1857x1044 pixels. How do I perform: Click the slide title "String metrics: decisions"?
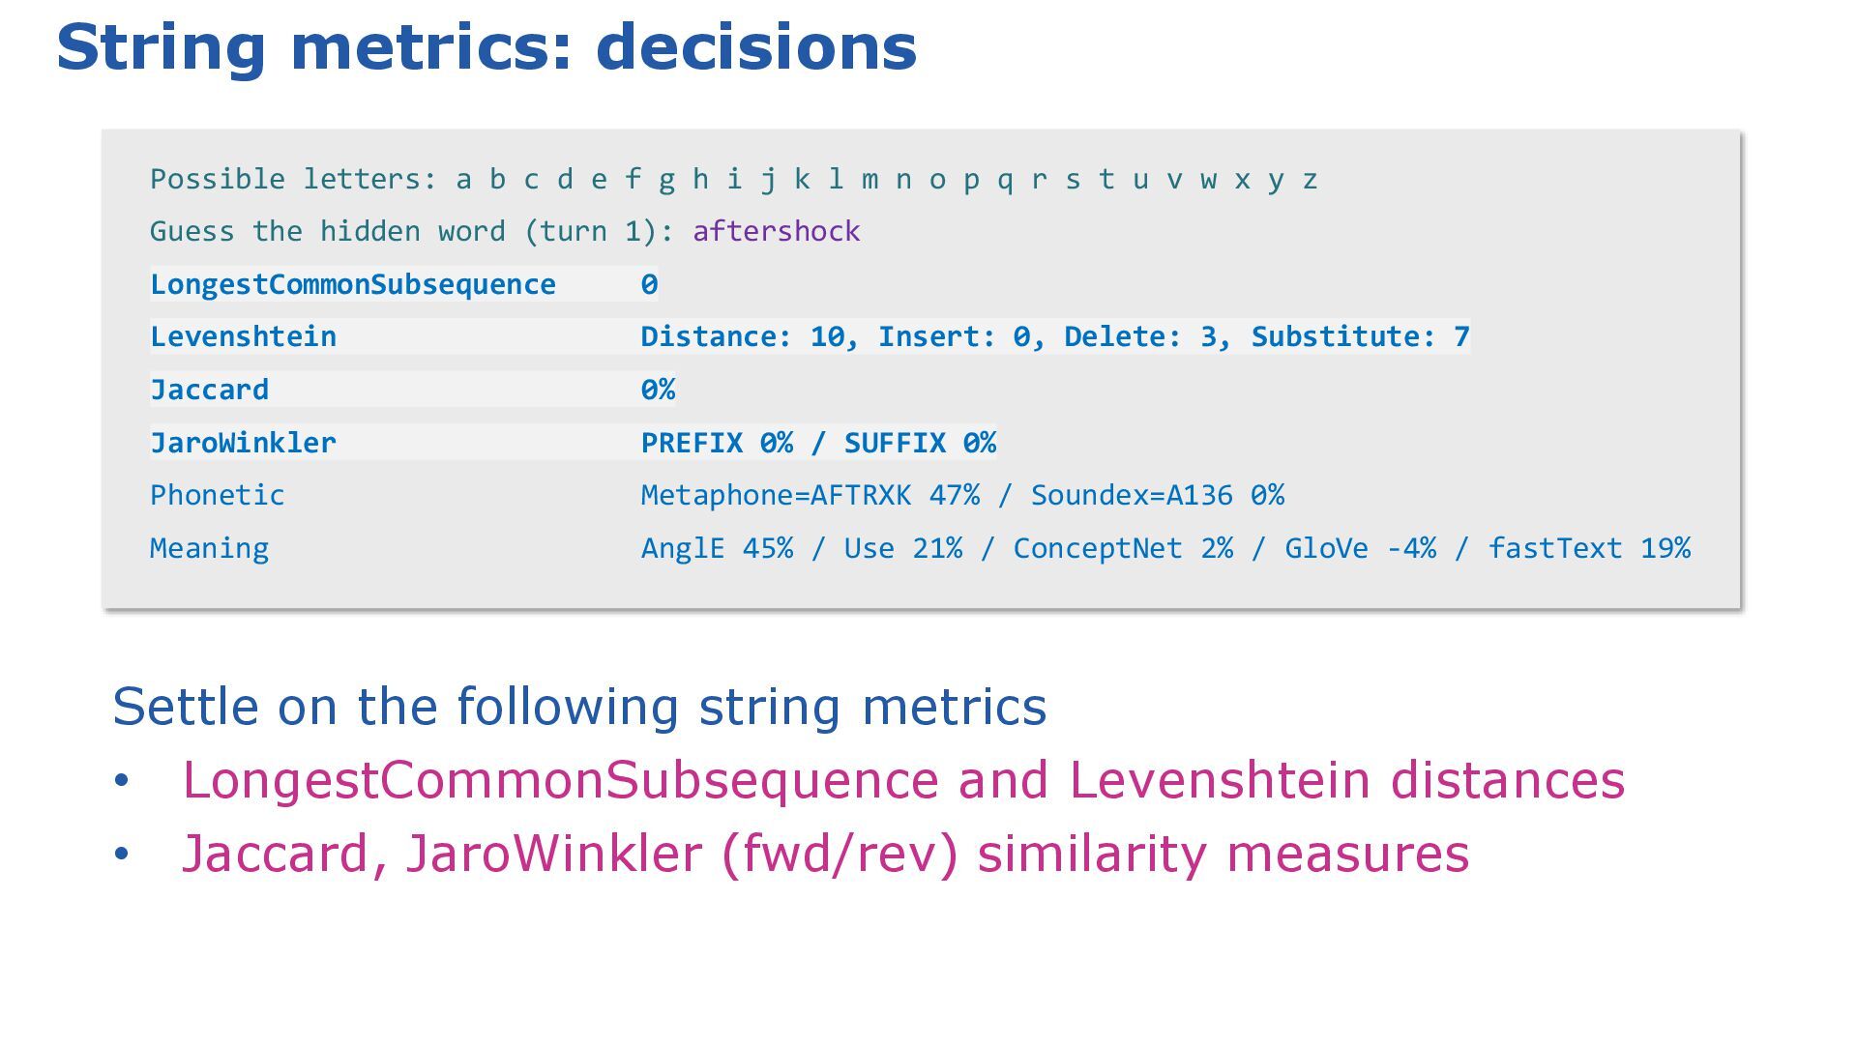[x=486, y=47]
